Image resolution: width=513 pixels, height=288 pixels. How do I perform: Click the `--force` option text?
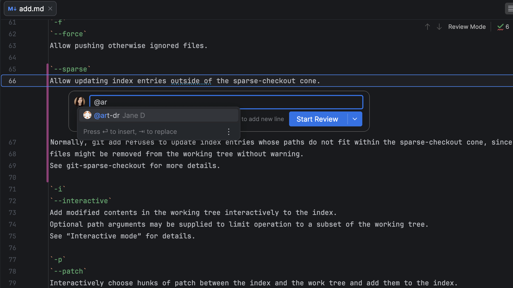click(68, 34)
